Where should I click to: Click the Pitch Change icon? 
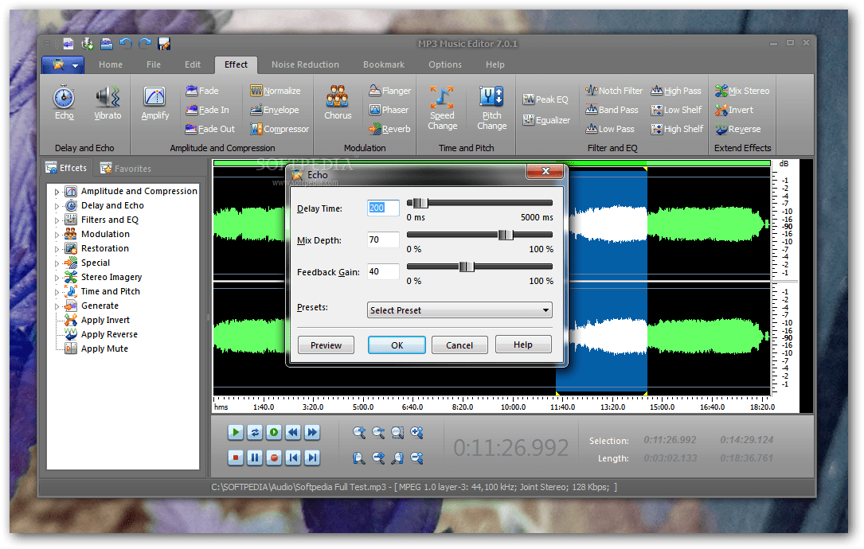pyautogui.click(x=491, y=106)
